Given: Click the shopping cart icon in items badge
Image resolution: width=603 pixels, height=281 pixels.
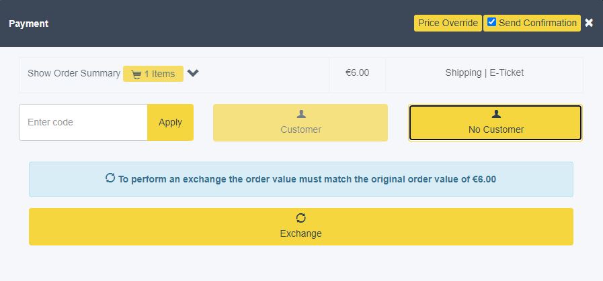Looking at the screenshot, I should [136, 74].
